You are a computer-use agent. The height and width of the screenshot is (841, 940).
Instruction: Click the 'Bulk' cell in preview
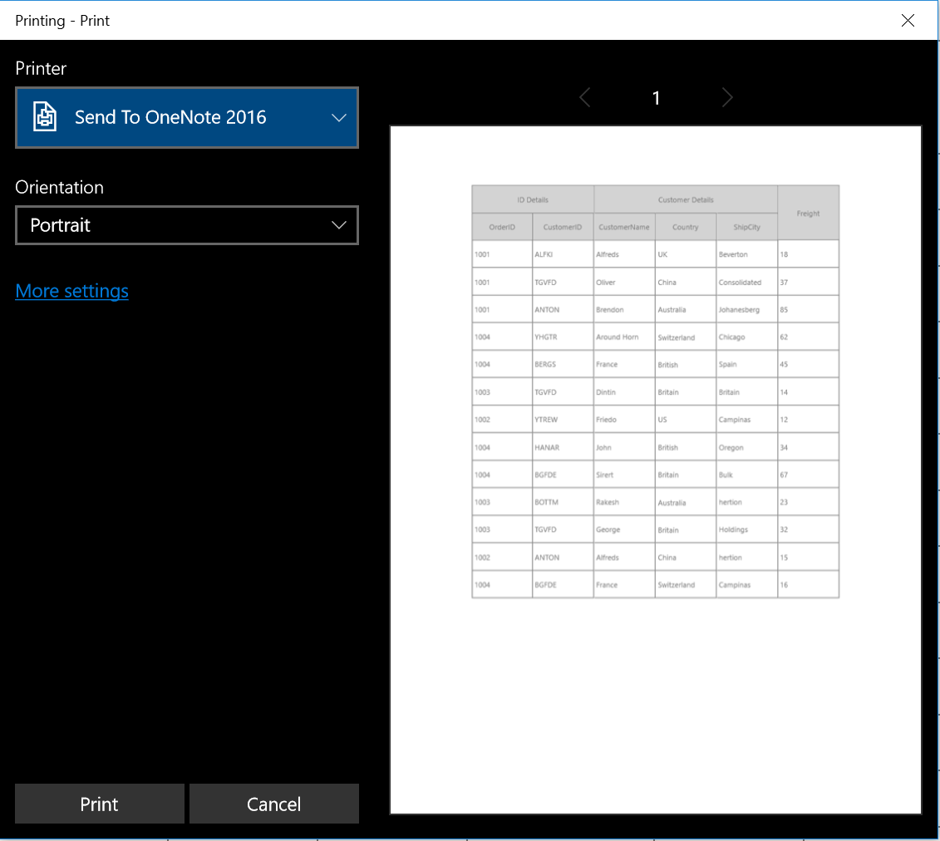tap(746, 475)
